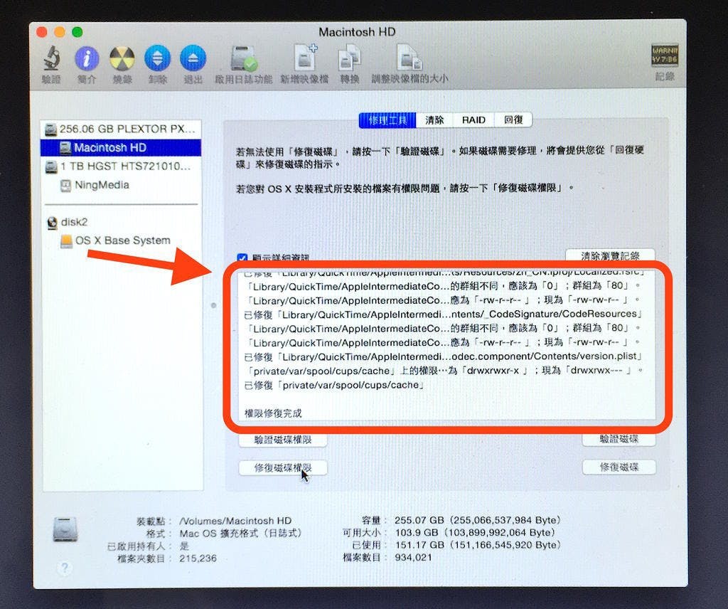Select the OS X Base System volume
Image resolution: width=728 pixels, height=609 pixels.
pos(122,240)
